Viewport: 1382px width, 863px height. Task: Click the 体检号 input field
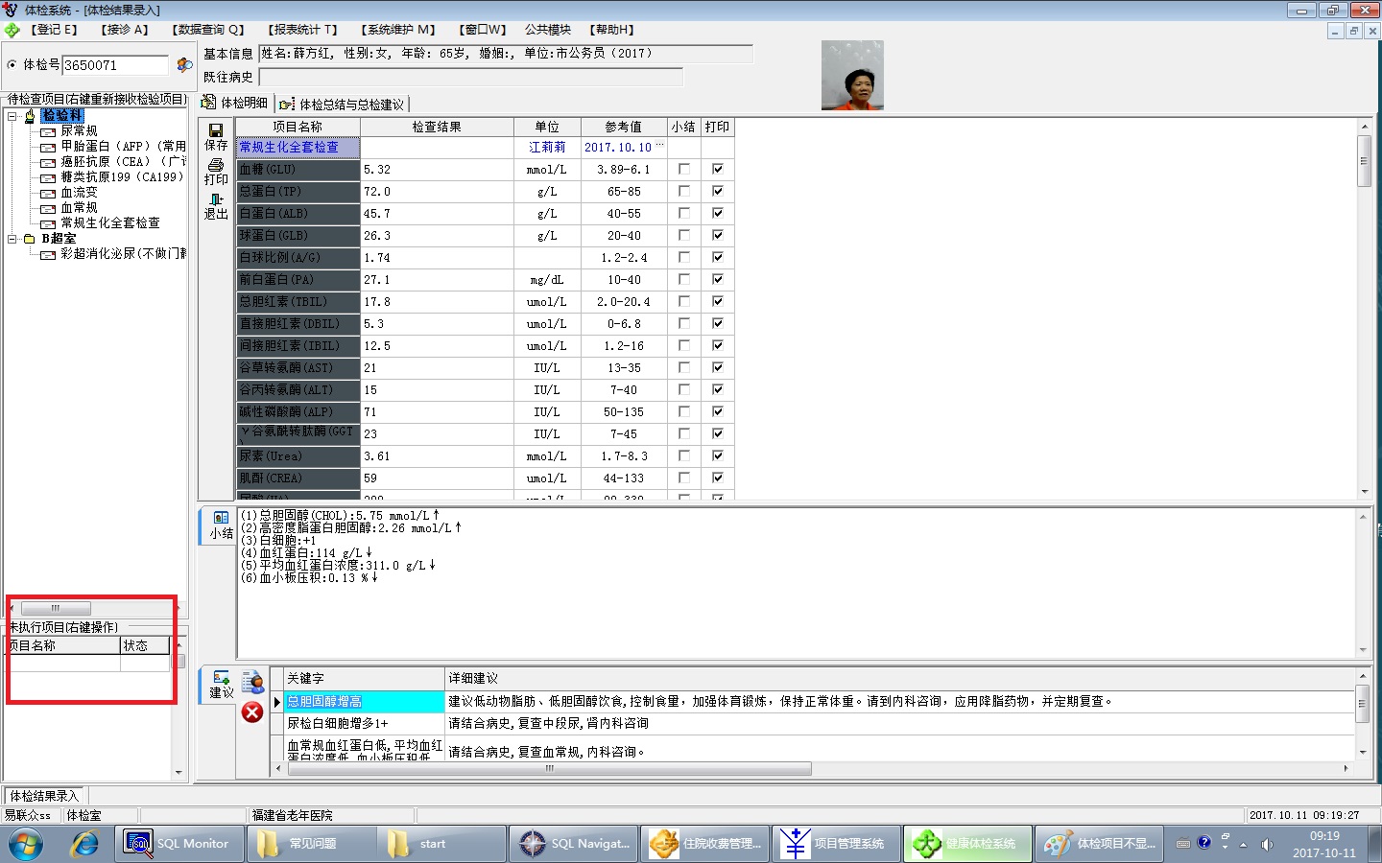(x=115, y=65)
